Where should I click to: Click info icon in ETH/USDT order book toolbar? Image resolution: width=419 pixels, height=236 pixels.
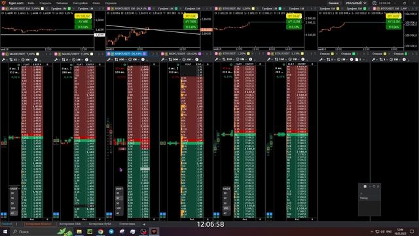302,60
